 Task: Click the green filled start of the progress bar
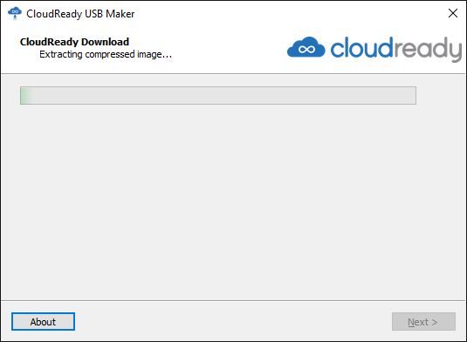click(x=26, y=96)
